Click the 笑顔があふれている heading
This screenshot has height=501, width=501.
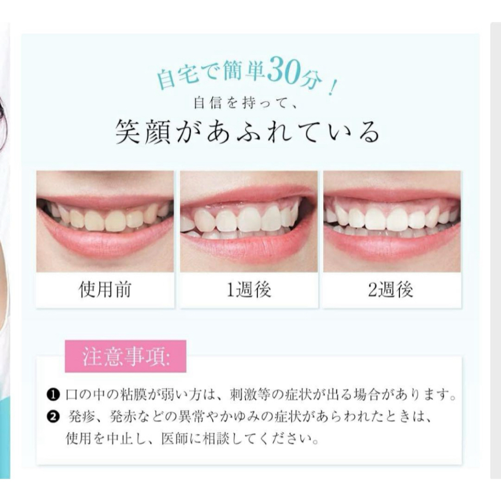[x=248, y=132]
